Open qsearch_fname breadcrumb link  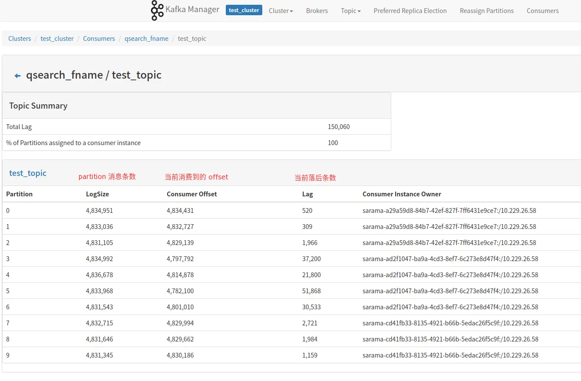[x=146, y=39]
